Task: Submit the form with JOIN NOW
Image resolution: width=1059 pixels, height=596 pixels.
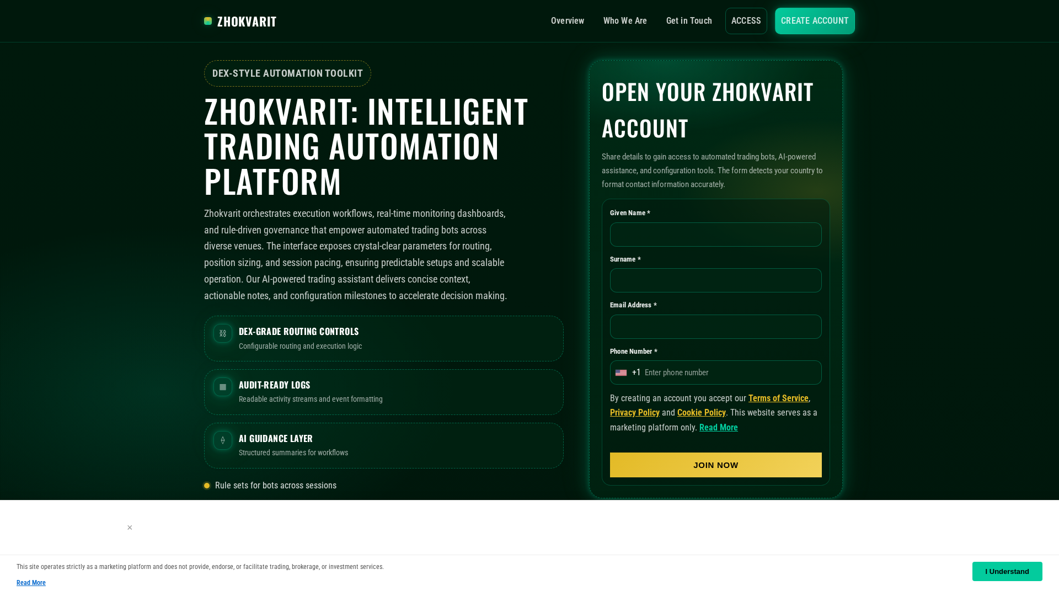Action: coord(716,465)
